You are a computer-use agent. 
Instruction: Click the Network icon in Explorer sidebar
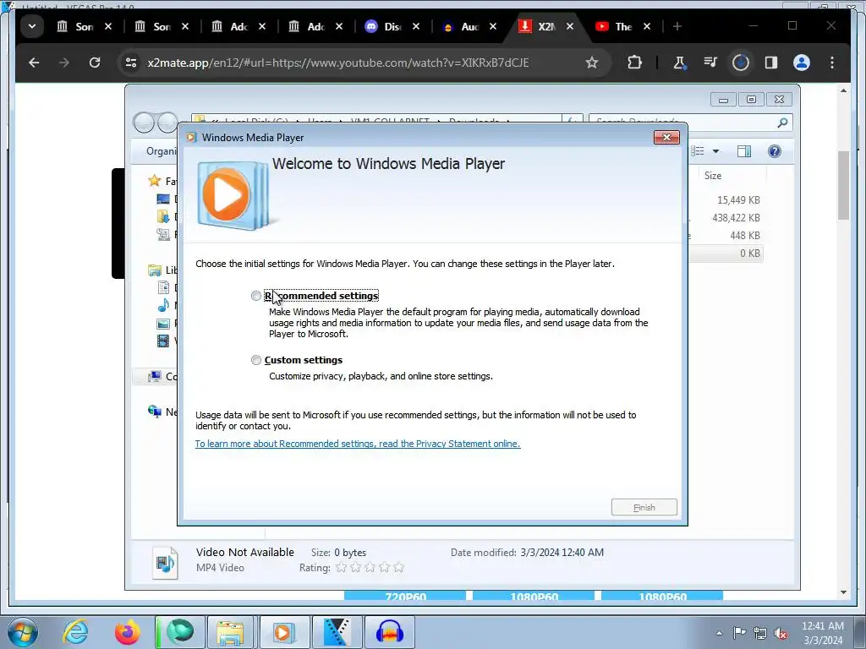tap(155, 412)
